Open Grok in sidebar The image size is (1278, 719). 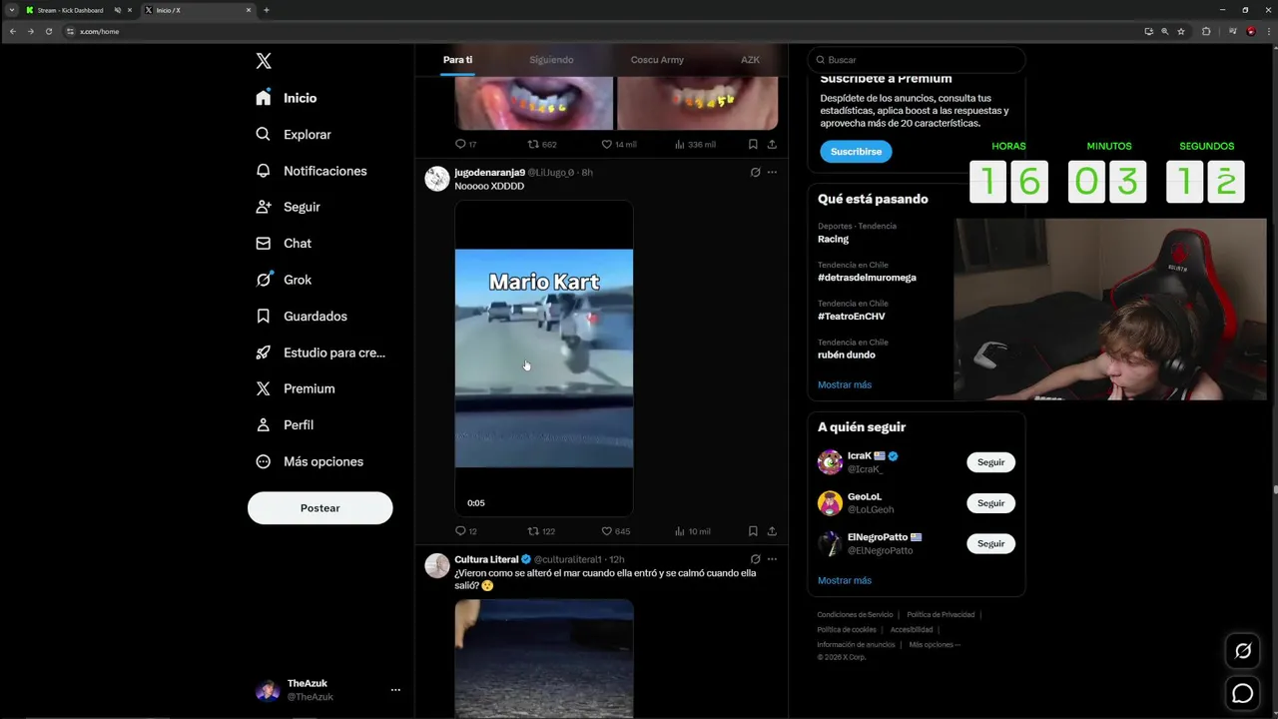tap(284, 280)
